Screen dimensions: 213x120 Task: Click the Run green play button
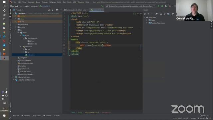coord(158,6)
